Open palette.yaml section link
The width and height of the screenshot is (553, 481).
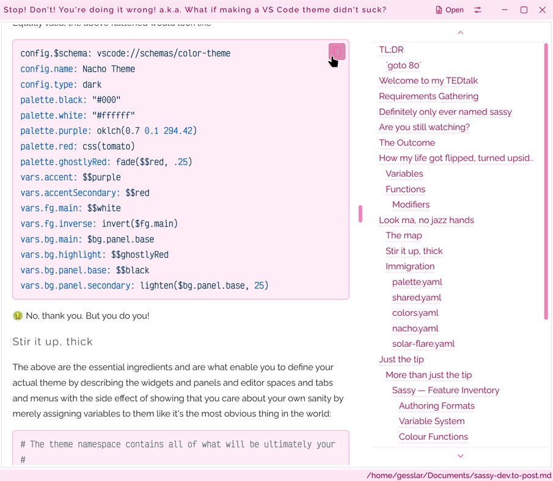417,282
